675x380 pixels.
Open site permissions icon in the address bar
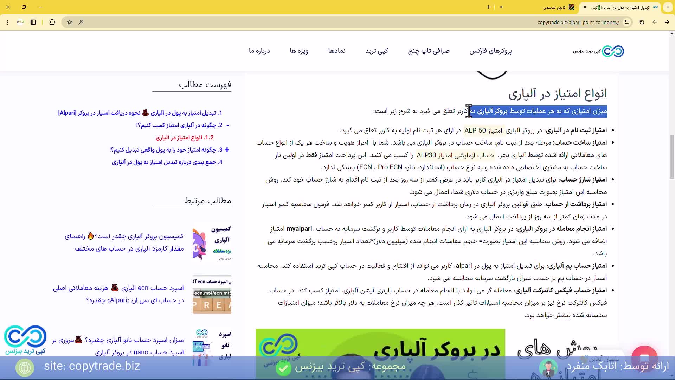(628, 22)
